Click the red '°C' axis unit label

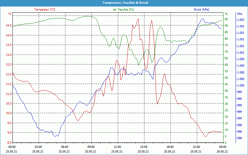[x=10, y=14]
